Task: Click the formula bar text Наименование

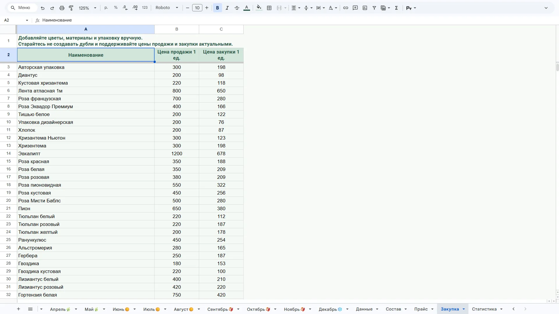Action: pyautogui.click(x=57, y=20)
